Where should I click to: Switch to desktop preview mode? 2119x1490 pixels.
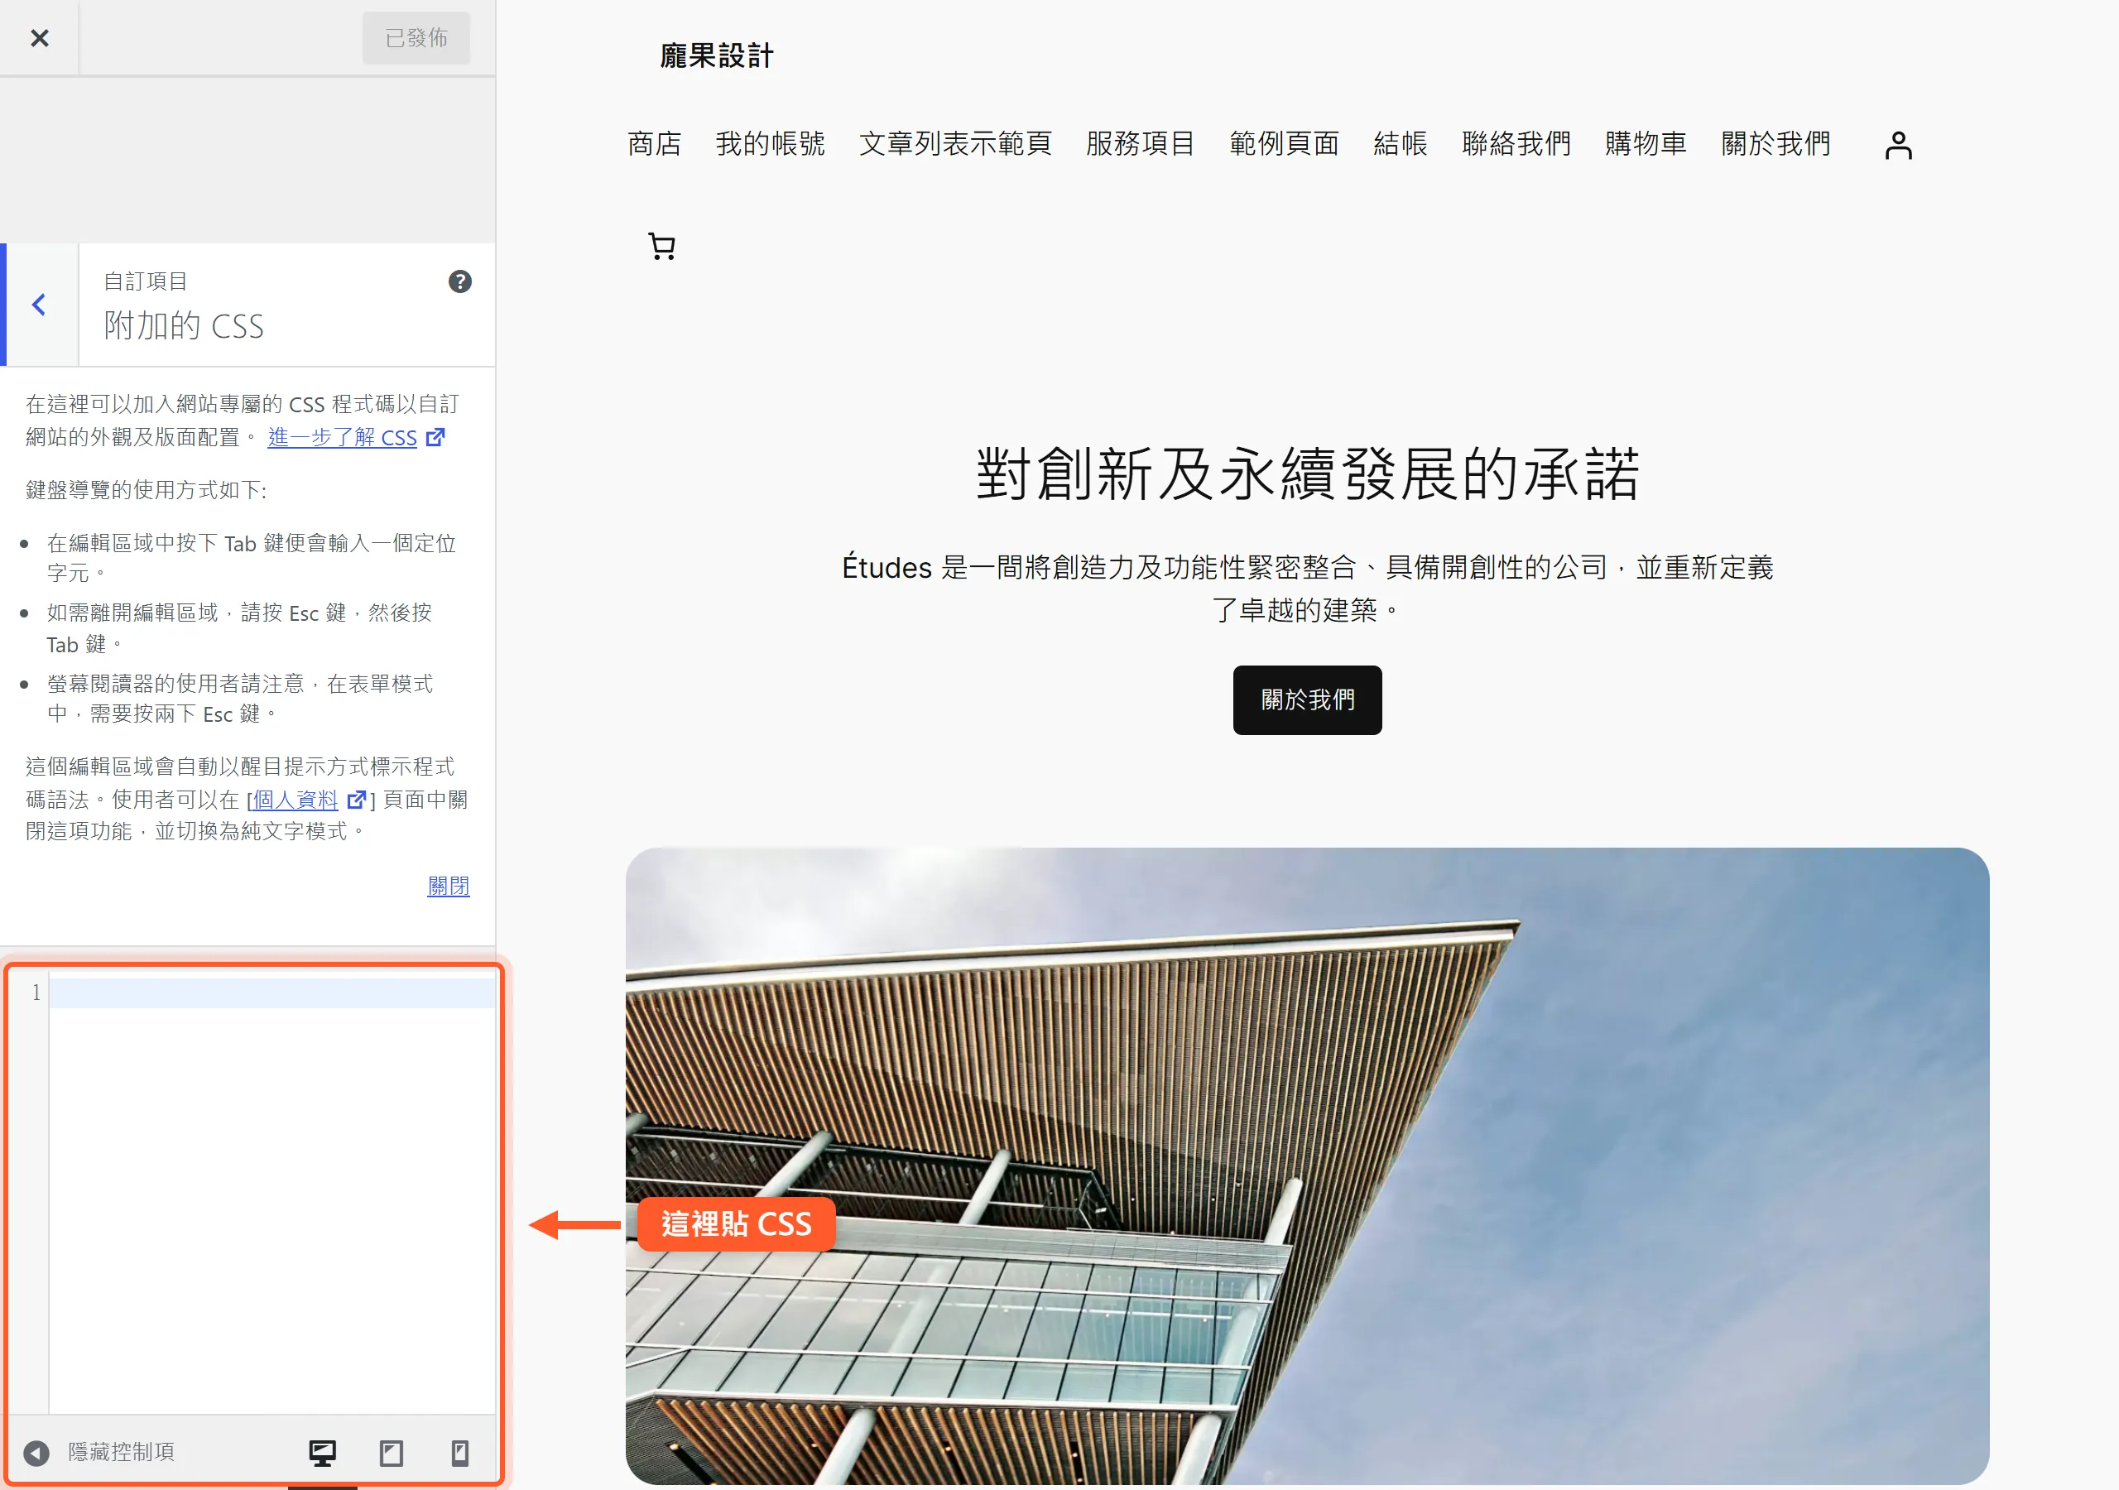tap(322, 1452)
